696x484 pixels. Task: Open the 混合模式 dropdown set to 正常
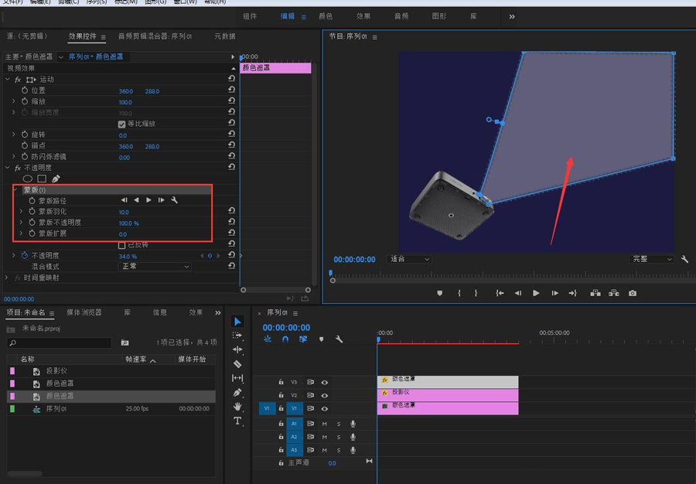point(155,266)
